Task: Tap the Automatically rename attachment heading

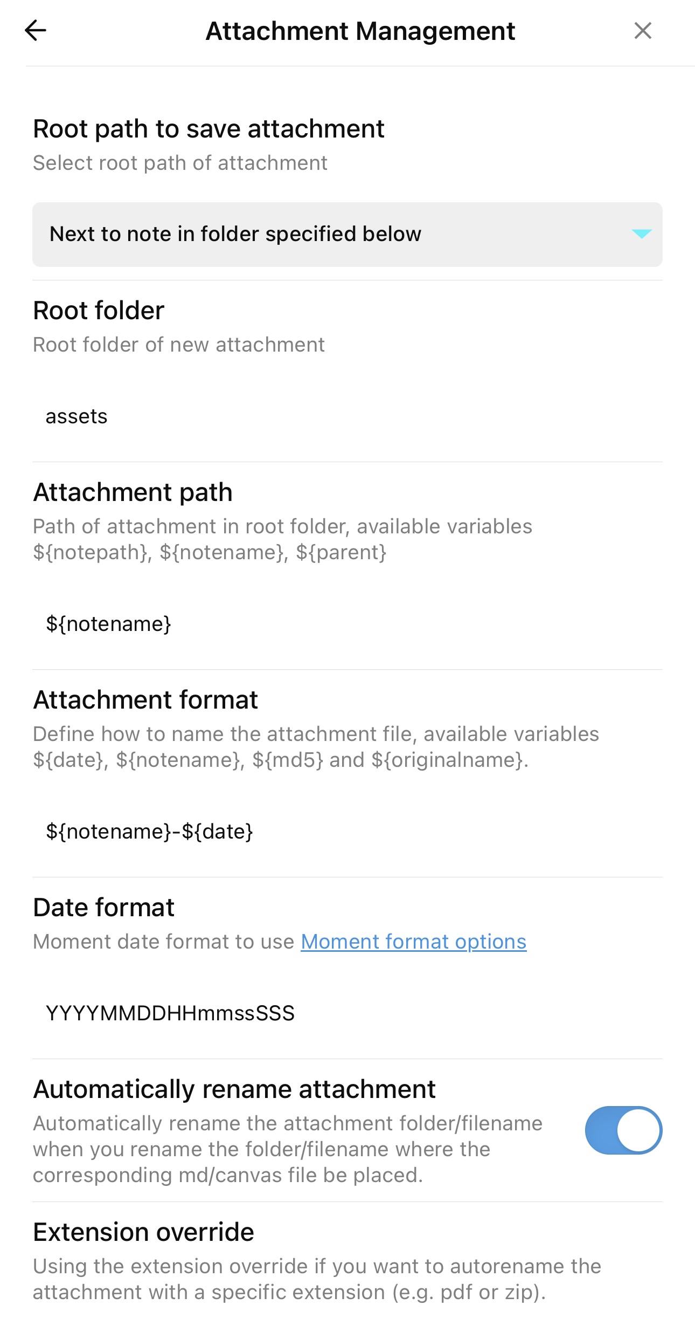Action: (234, 1089)
